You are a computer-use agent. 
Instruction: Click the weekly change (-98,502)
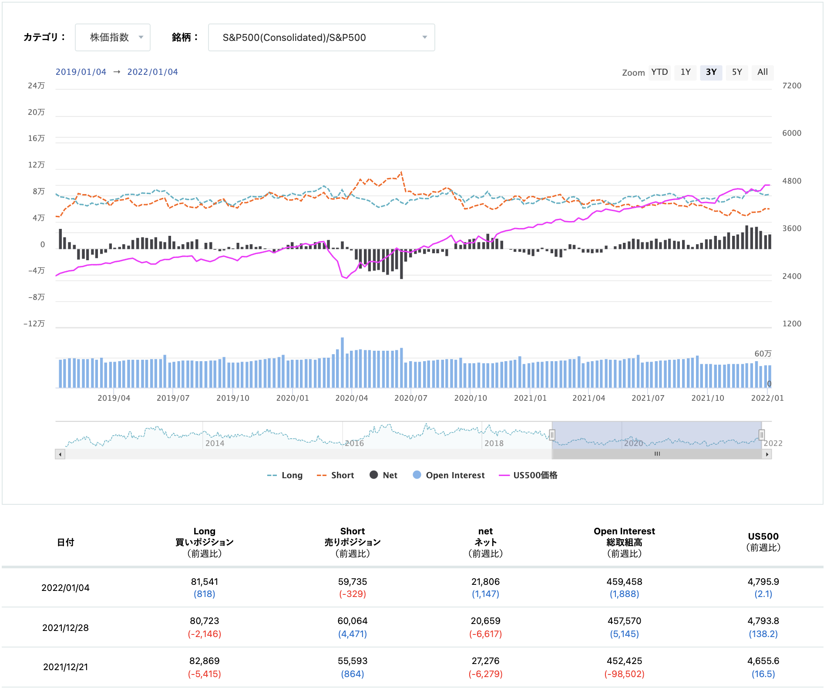click(x=624, y=674)
